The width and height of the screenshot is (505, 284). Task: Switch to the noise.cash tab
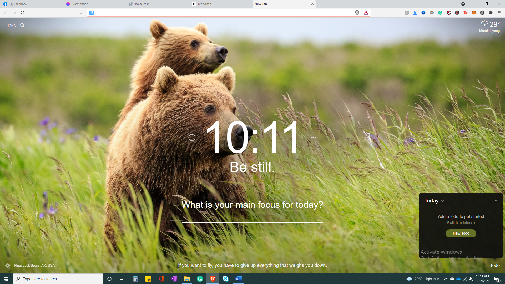158,4
